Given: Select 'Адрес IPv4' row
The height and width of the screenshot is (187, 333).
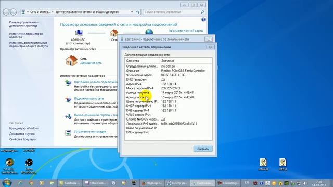Looking at the screenshot, I should [169, 84].
